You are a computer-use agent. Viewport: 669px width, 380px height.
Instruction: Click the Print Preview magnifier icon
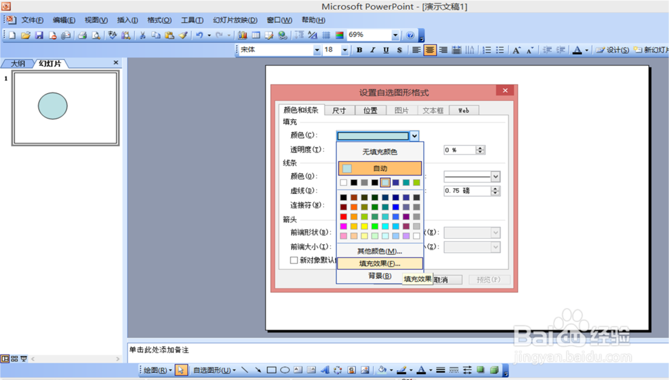(x=96, y=35)
